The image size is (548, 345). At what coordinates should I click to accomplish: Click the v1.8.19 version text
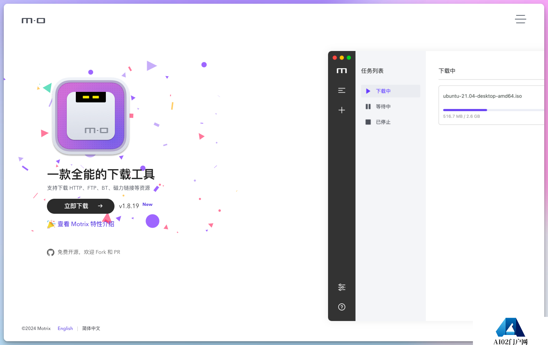(x=129, y=206)
